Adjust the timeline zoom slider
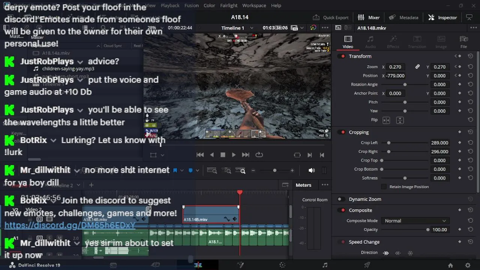 [274, 171]
